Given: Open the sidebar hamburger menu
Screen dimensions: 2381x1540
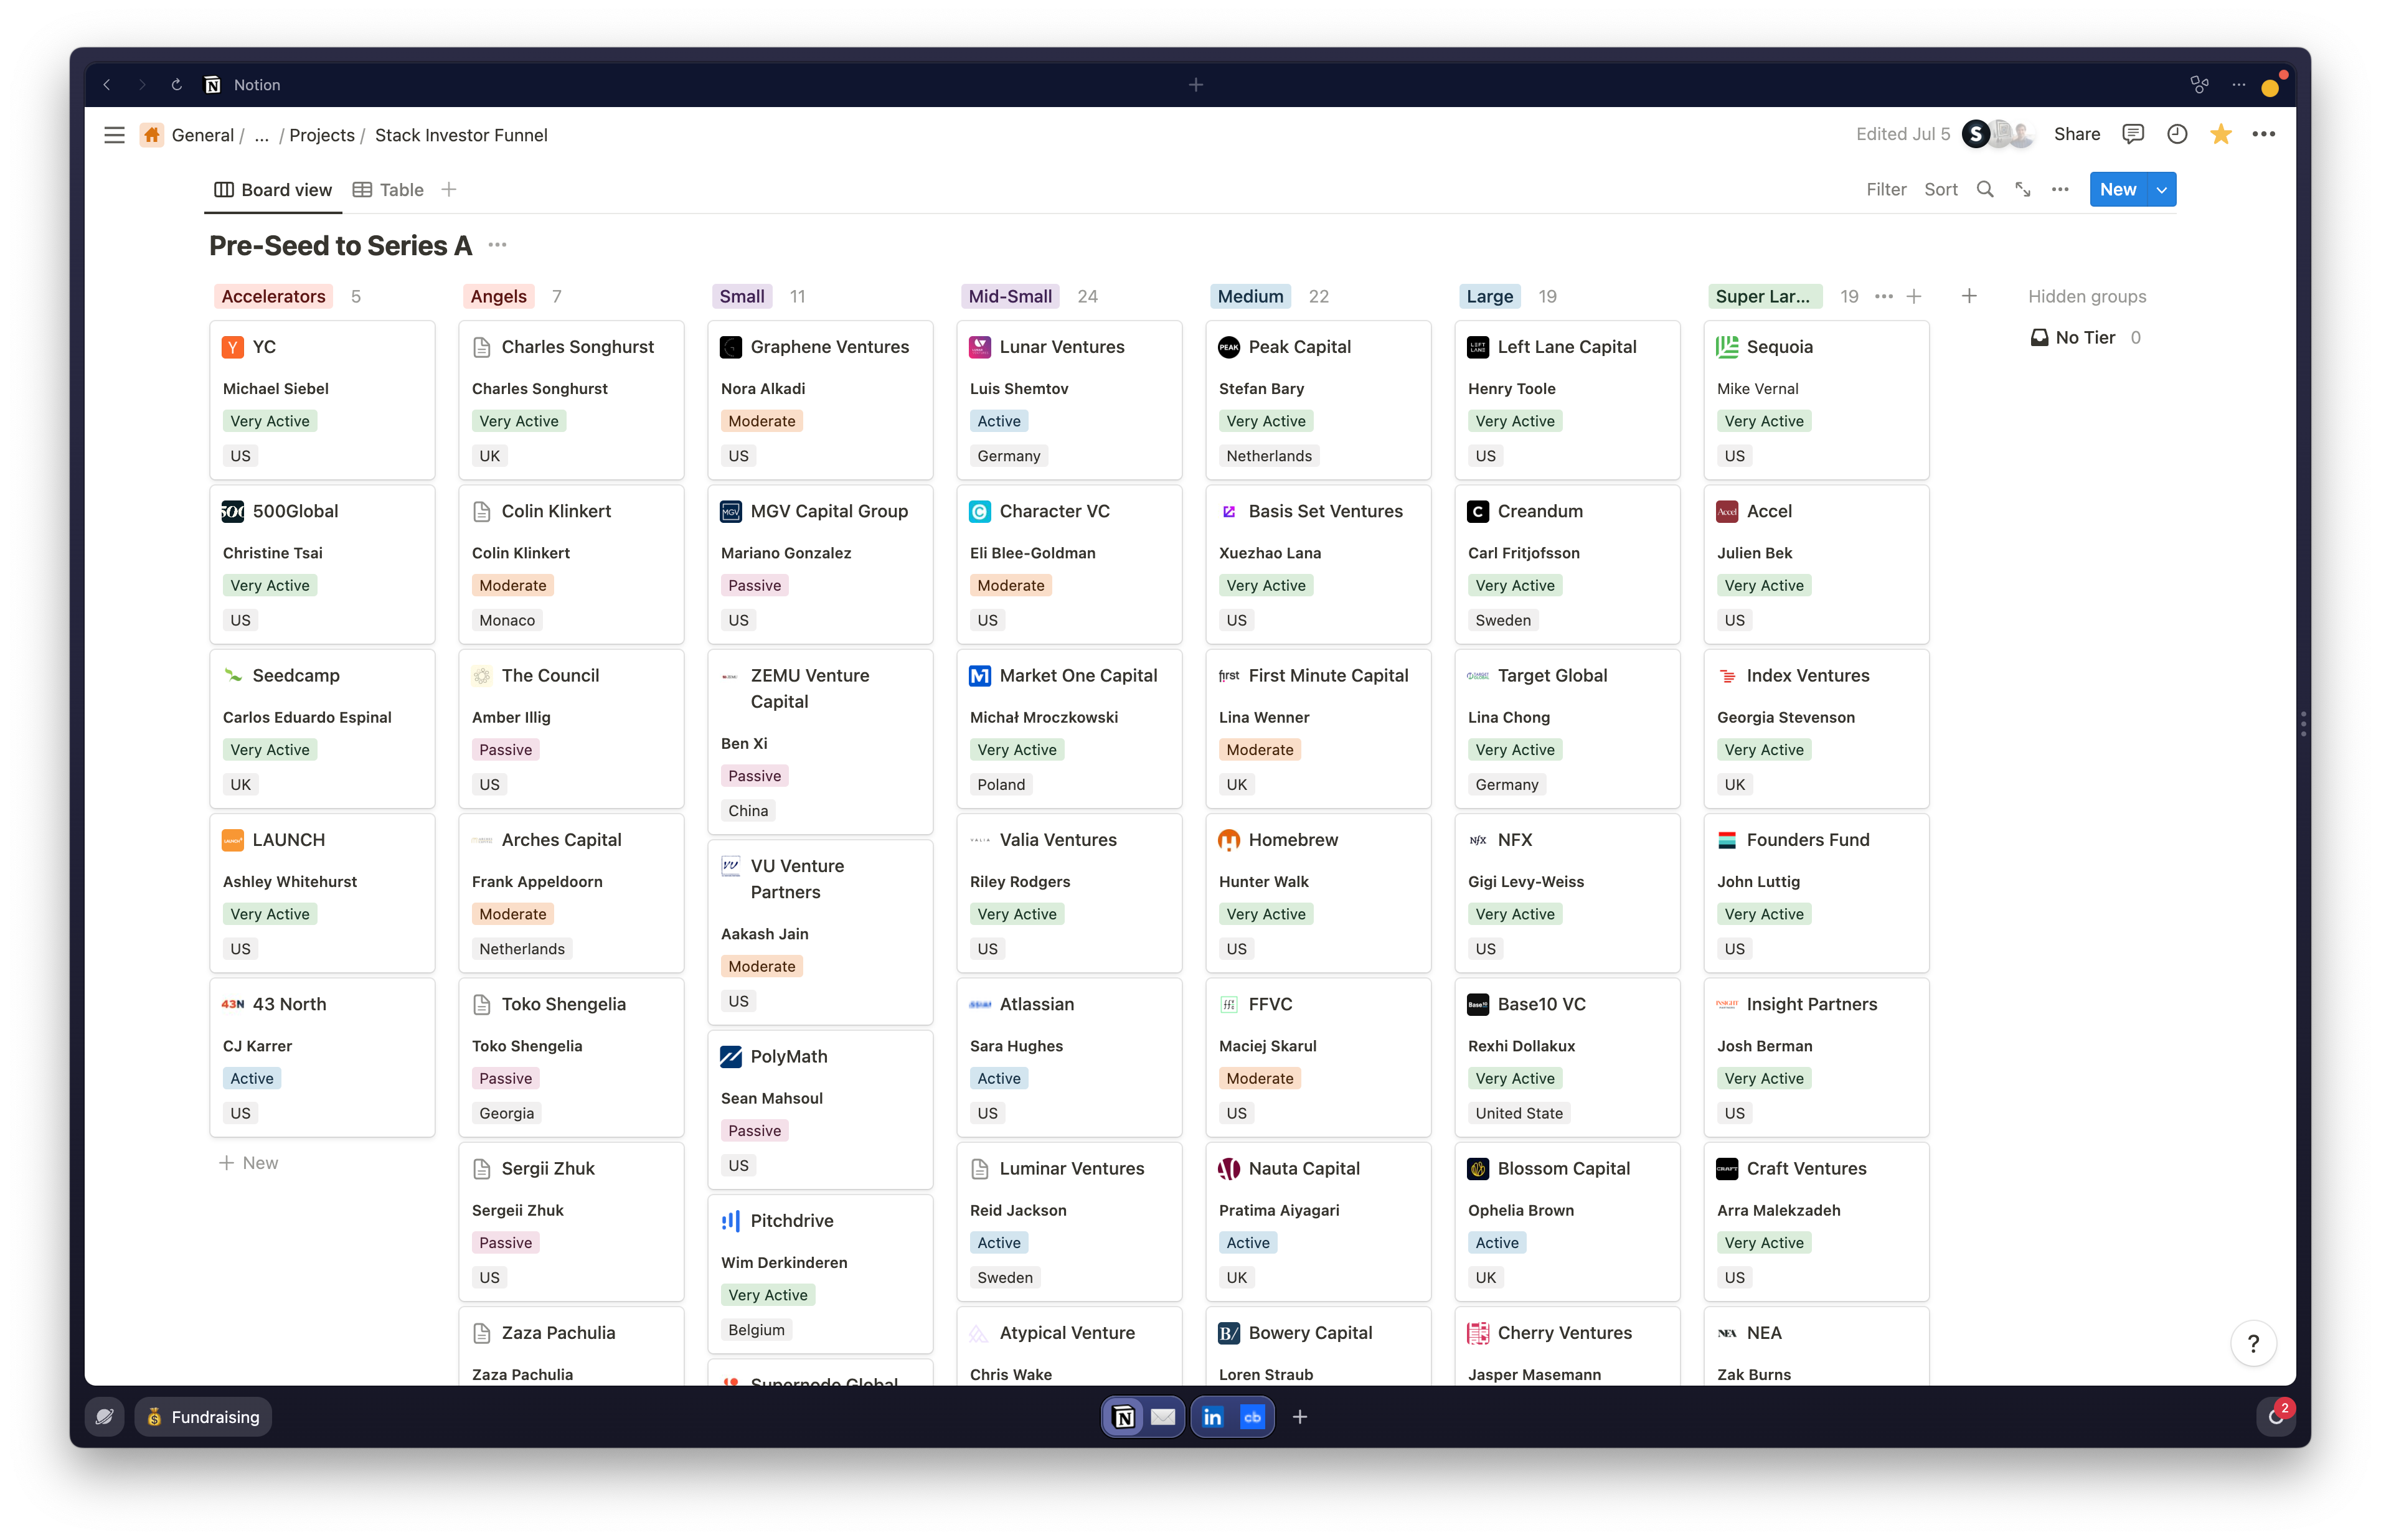Looking at the screenshot, I should (114, 135).
